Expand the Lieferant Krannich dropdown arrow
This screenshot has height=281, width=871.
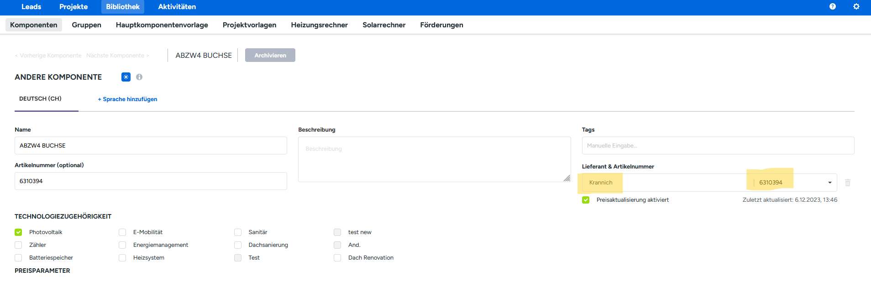(829, 183)
